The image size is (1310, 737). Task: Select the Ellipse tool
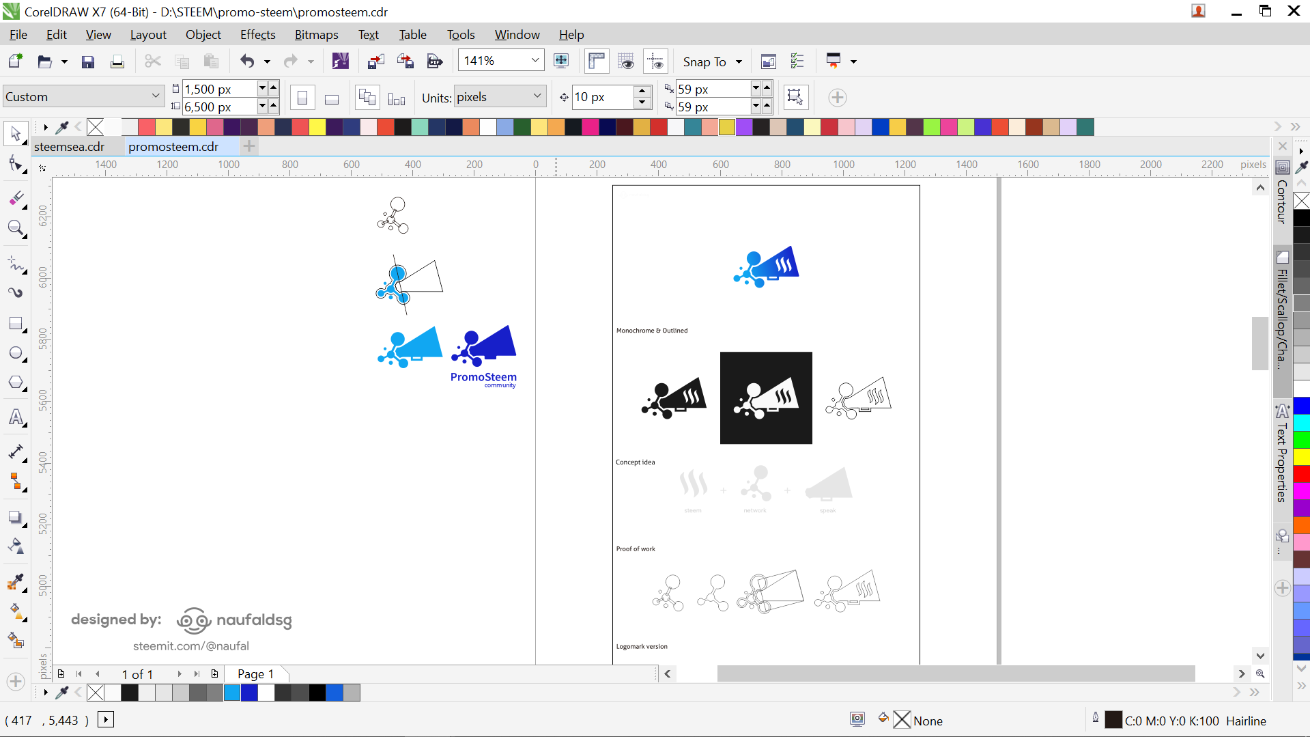[x=16, y=353]
